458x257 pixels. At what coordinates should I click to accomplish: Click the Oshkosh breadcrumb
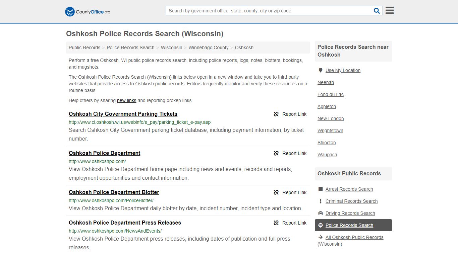point(244,48)
